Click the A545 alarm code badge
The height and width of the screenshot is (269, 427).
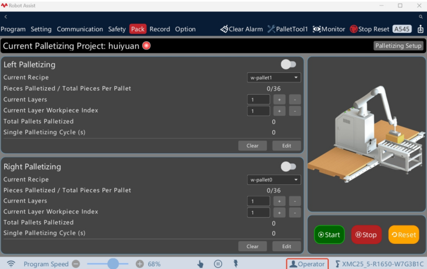coord(402,29)
